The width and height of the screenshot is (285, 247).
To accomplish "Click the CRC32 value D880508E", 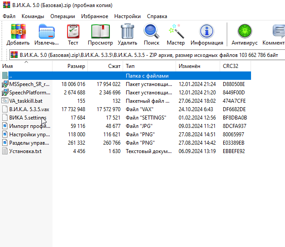I will [x=234, y=84].
